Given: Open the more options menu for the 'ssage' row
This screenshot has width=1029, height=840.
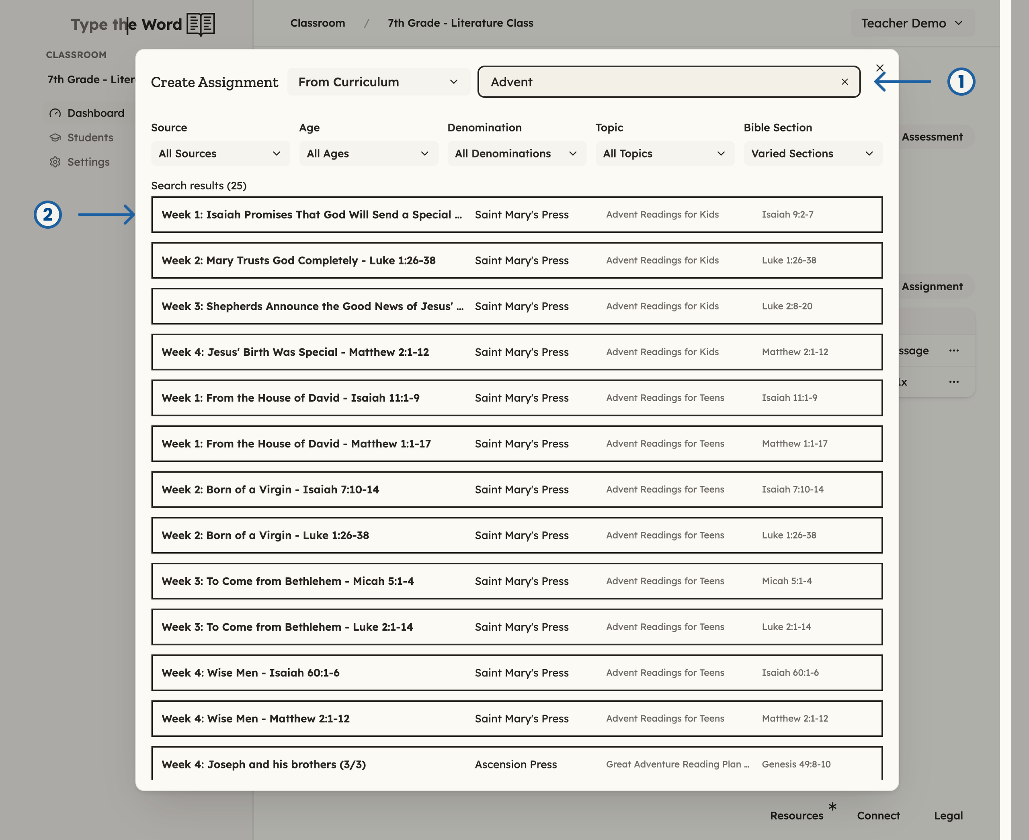Looking at the screenshot, I should click(x=953, y=350).
